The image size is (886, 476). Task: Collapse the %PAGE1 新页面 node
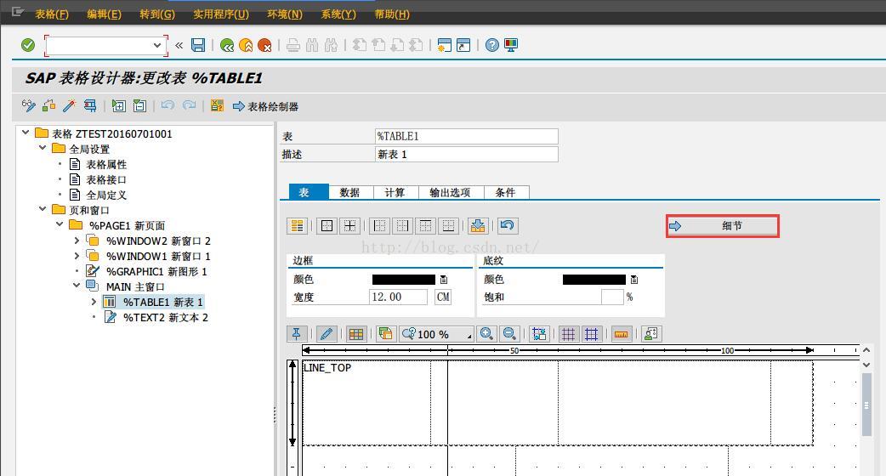point(60,224)
